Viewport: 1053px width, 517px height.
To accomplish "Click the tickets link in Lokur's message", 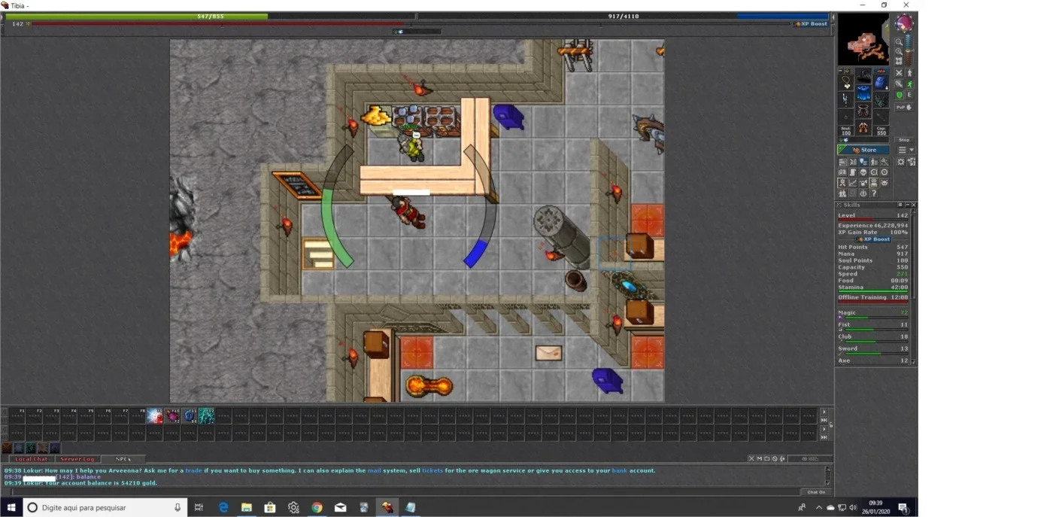I will click(432, 470).
